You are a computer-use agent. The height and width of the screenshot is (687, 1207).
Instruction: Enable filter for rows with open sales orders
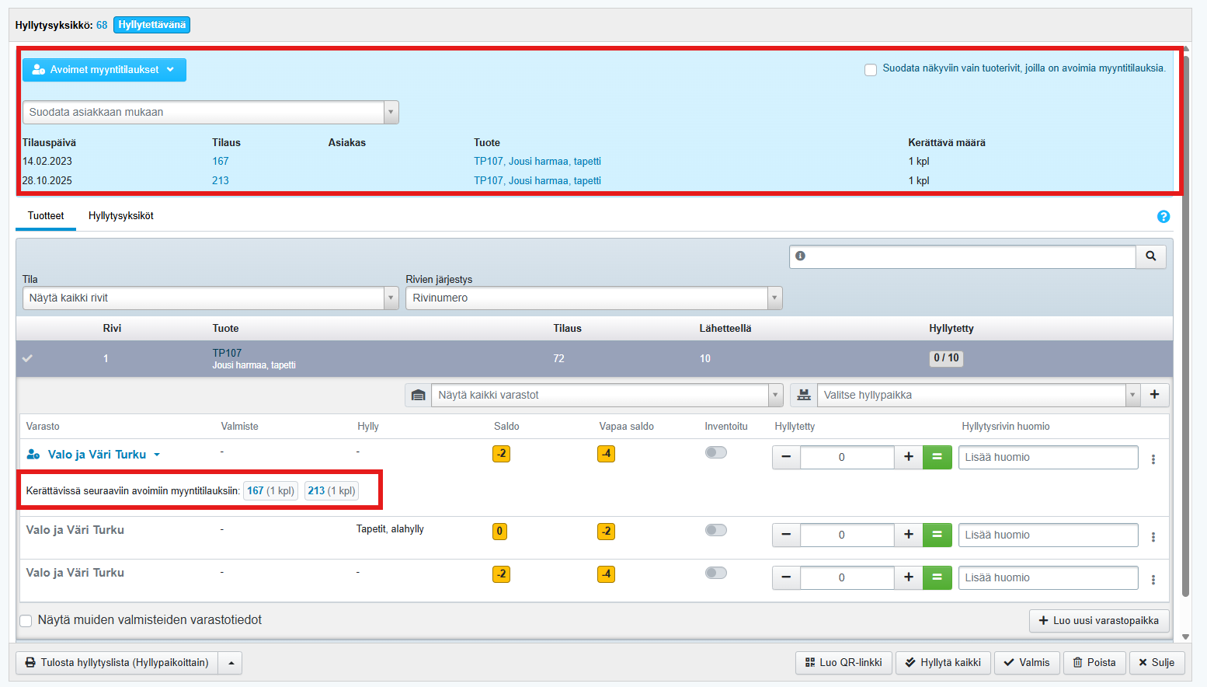871,70
